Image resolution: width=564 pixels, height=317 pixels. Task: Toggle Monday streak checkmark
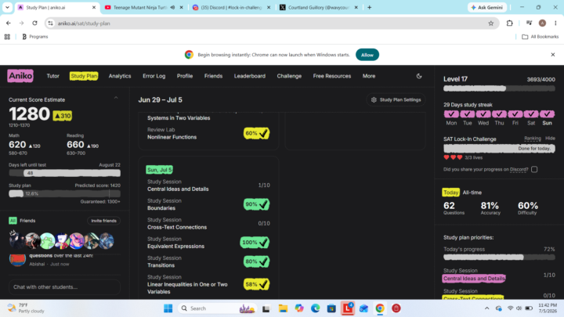451,114
